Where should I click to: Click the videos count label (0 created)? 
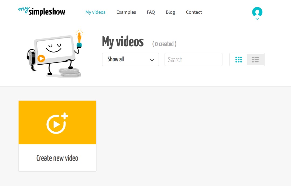coord(164,44)
